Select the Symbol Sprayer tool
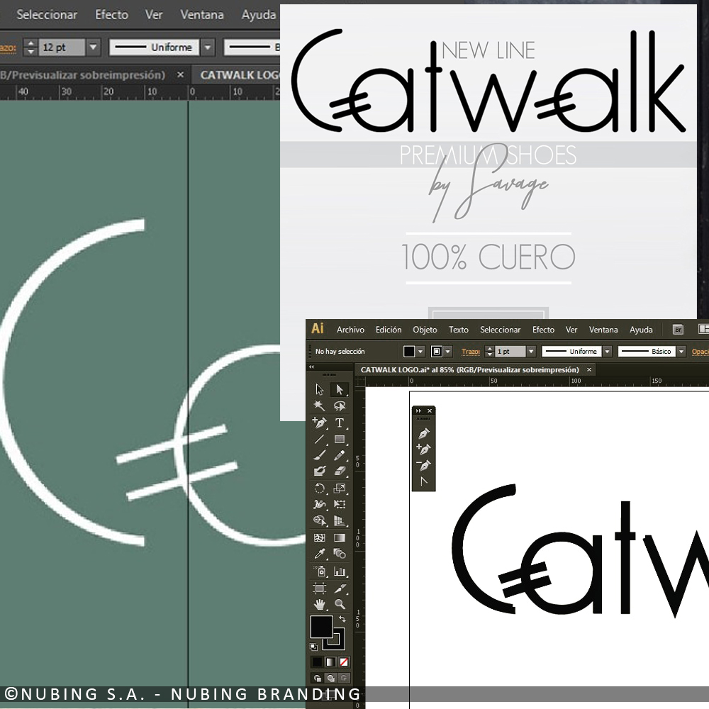Viewport: 709px width, 709px height. pos(320,571)
